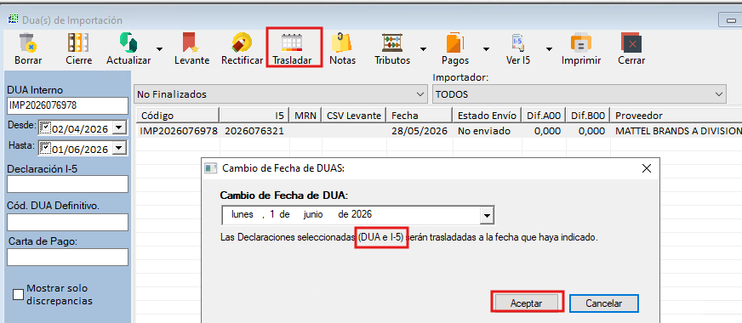The height and width of the screenshot is (323, 742).
Task: Click the MRN column header
Action: pyautogui.click(x=305, y=116)
